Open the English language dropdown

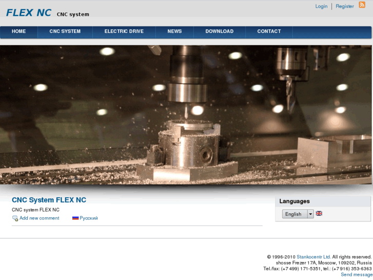[298, 214]
